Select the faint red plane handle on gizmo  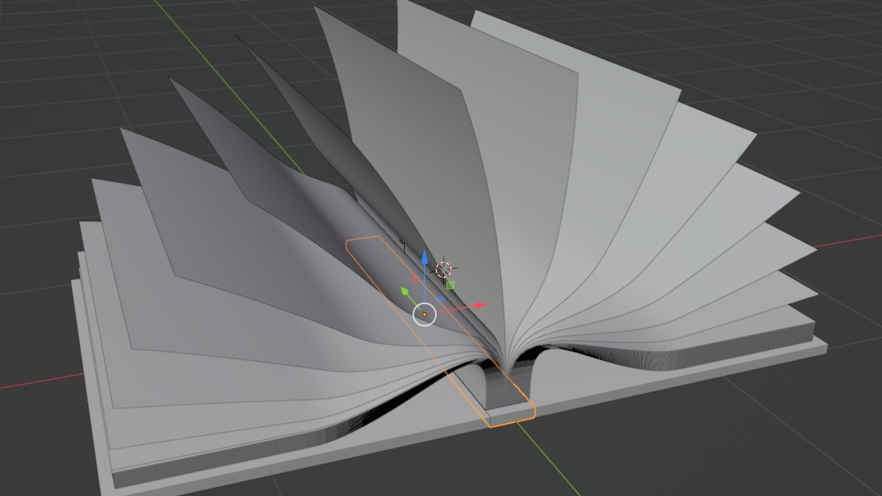pos(415,277)
